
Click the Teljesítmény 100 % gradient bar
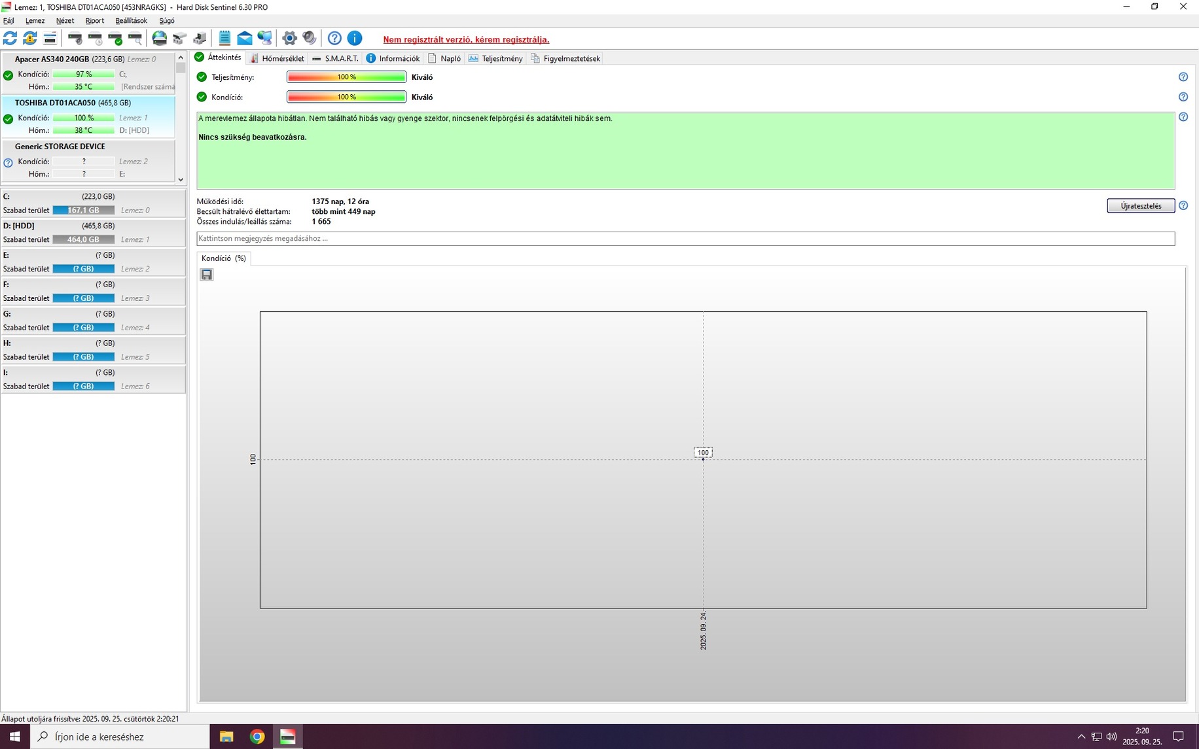[346, 77]
